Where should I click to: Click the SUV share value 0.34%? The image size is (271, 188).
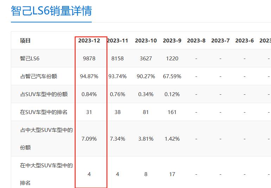coord(146,94)
